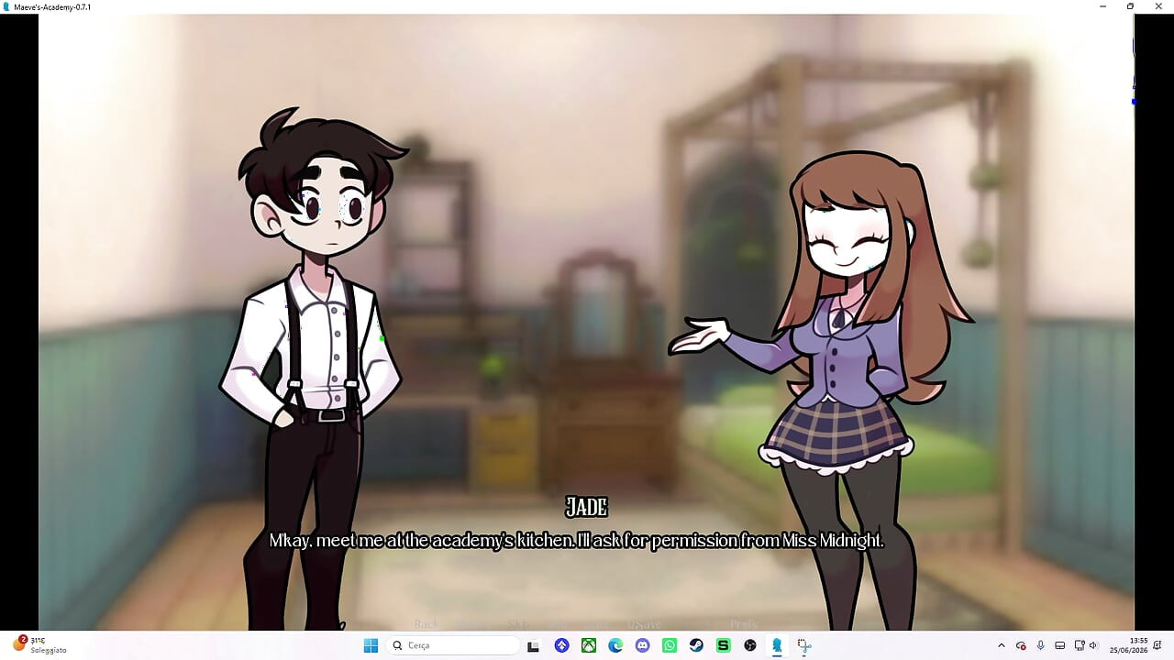This screenshot has height=660, width=1174.
Task: Click the JADE speaker name label
Action: click(586, 507)
